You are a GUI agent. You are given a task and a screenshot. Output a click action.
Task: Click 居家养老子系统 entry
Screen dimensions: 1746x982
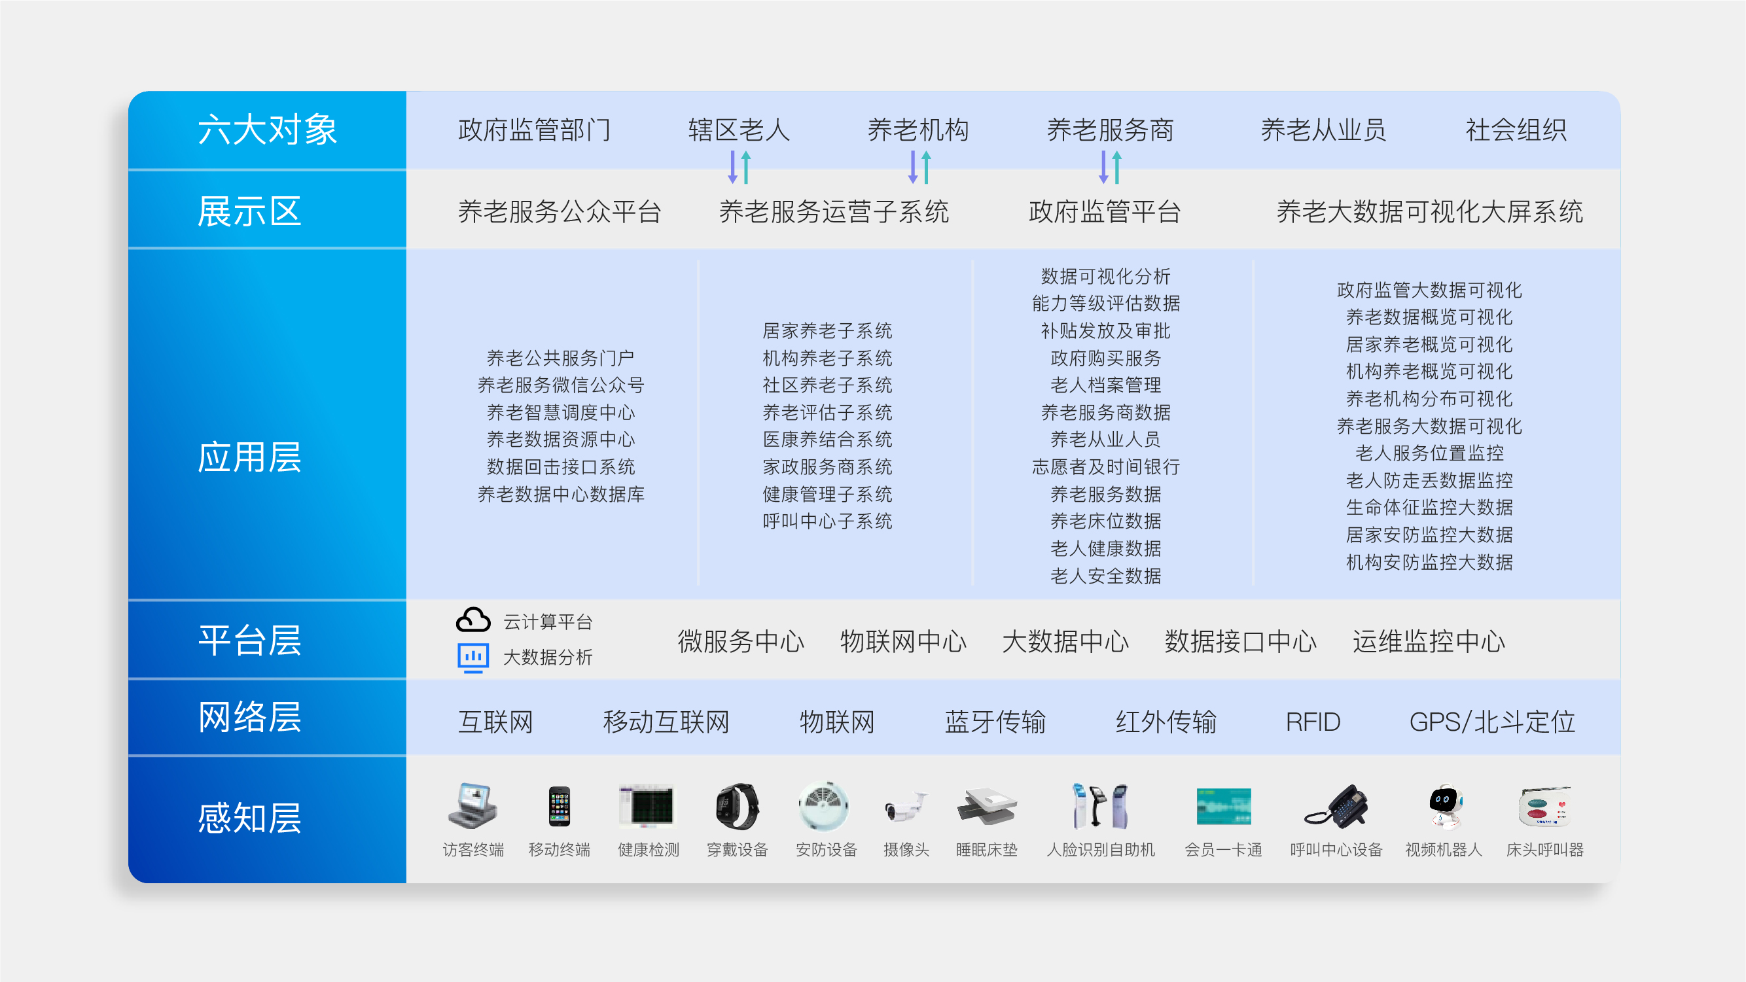tap(827, 331)
